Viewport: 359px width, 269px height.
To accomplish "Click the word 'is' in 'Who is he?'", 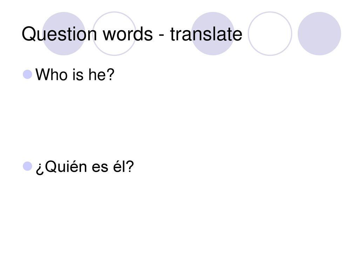I will pyautogui.click(x=78, y=75).
